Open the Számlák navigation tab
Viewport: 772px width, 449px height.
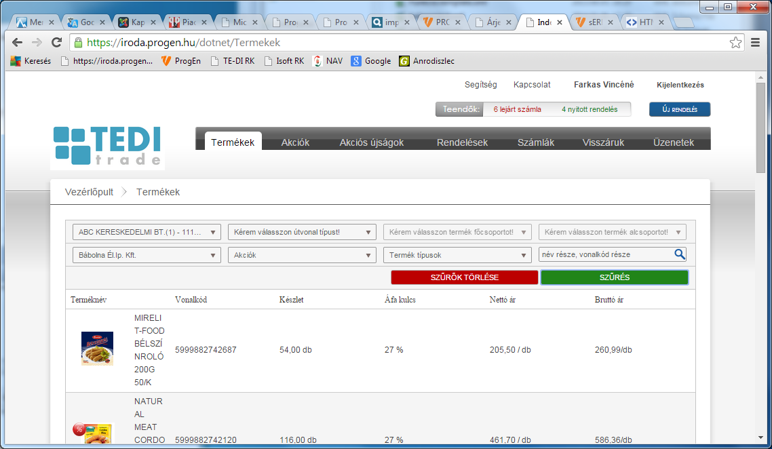click(x=536, y=142)
